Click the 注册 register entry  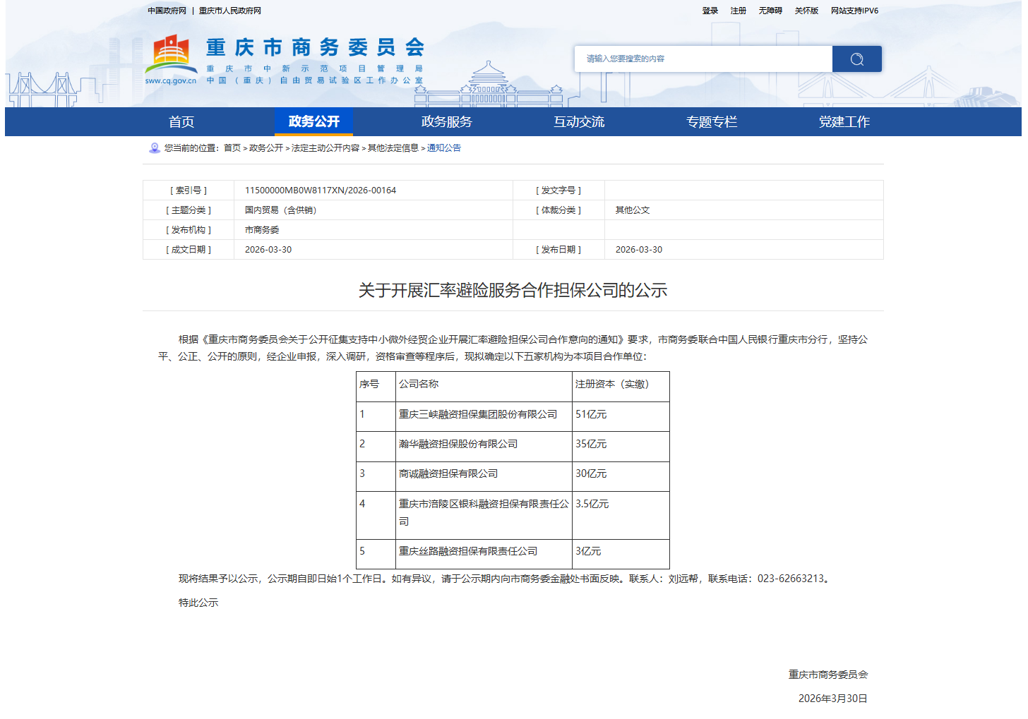tap(738, 11)
